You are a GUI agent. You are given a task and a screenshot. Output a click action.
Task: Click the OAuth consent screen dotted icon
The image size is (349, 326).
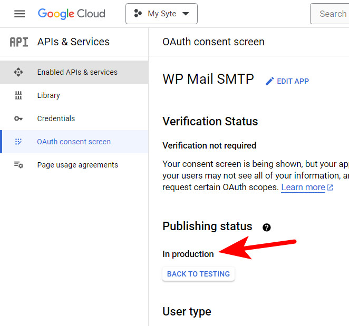click(18, 142)
